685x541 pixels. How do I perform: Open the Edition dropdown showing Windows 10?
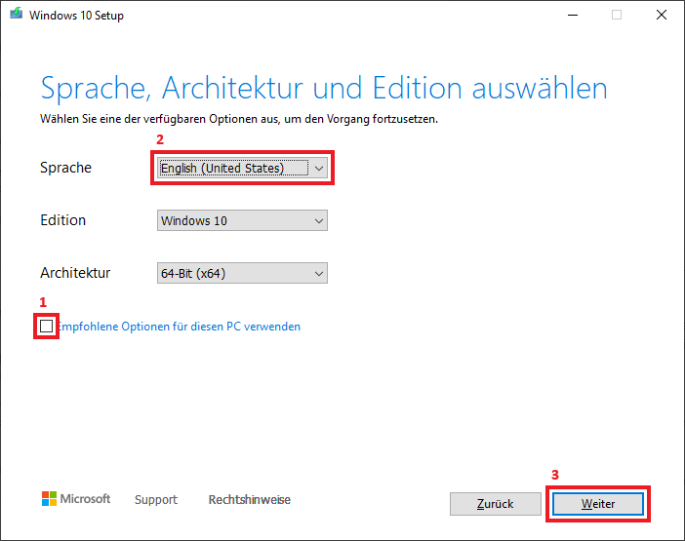(x=242, y=220)
